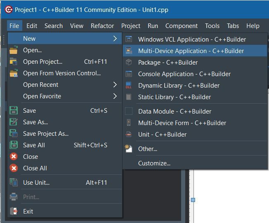Viewport: 269px width, 223px height.
Task: Select Package - C++Builder entry
Action: pyautogui.click(x=195, y=62)
